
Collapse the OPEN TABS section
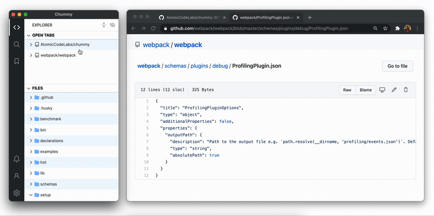tap(29, 35)
